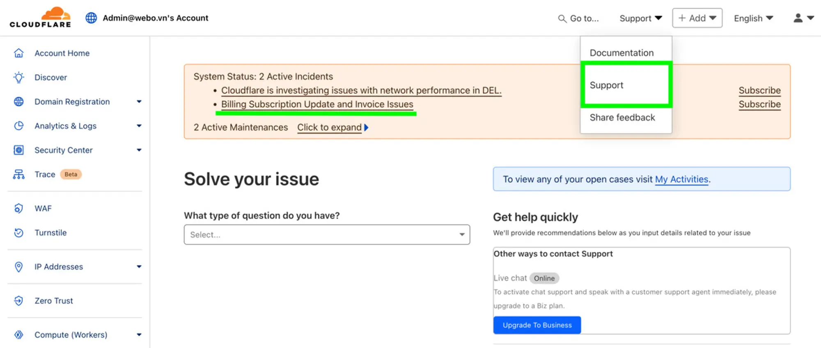Open Discover in the sidebar

(50, 77)
